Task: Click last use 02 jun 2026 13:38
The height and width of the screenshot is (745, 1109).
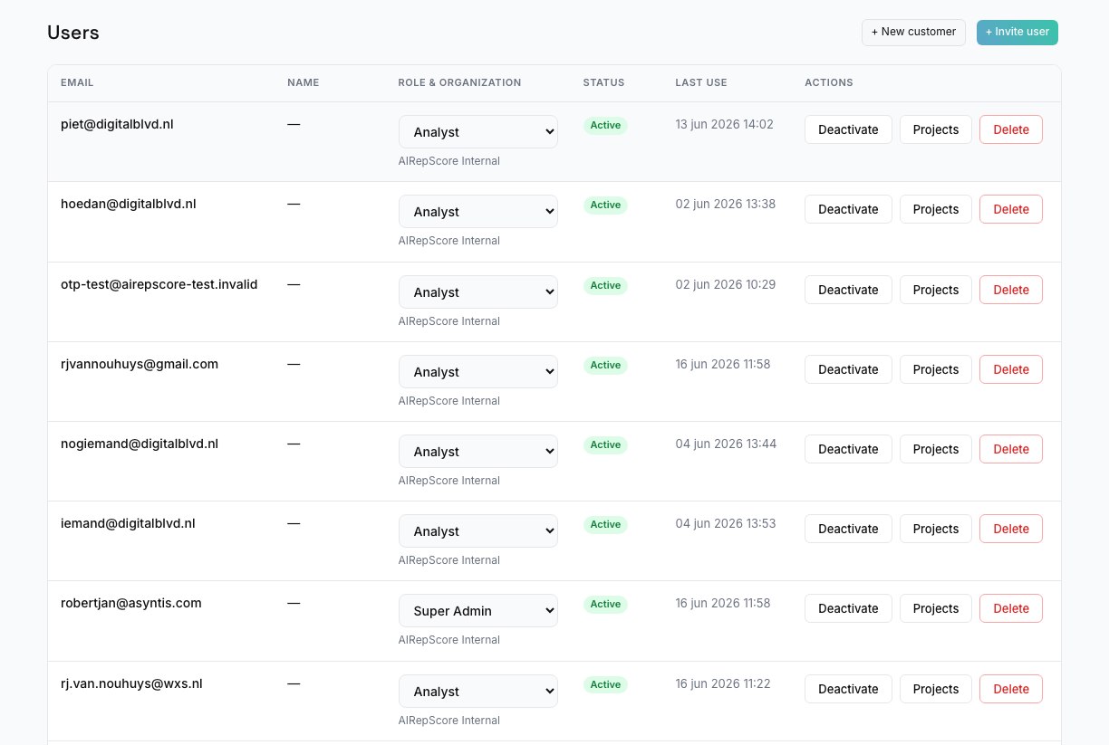Action: pos(726,204)
